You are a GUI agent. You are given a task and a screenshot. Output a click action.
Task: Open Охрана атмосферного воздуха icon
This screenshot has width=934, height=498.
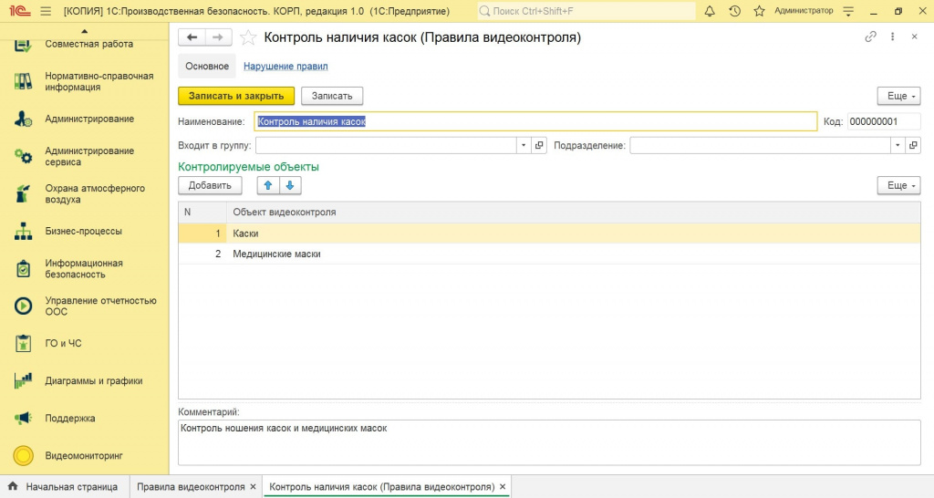23,193
